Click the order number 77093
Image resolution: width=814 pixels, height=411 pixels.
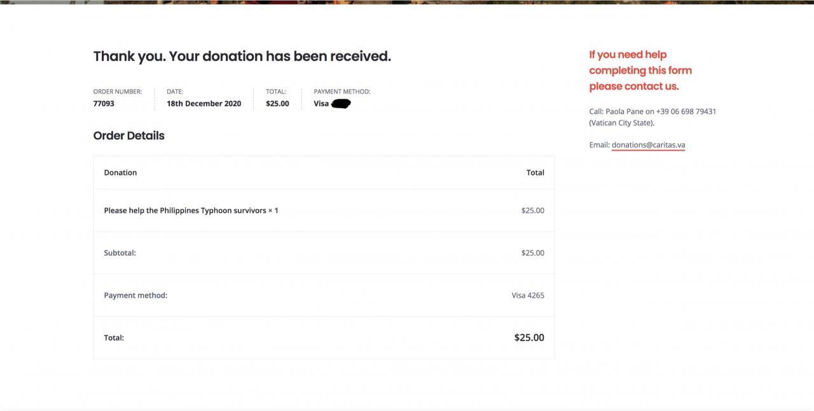pos(104,104)
